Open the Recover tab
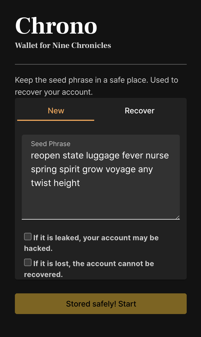 [139, 111]
